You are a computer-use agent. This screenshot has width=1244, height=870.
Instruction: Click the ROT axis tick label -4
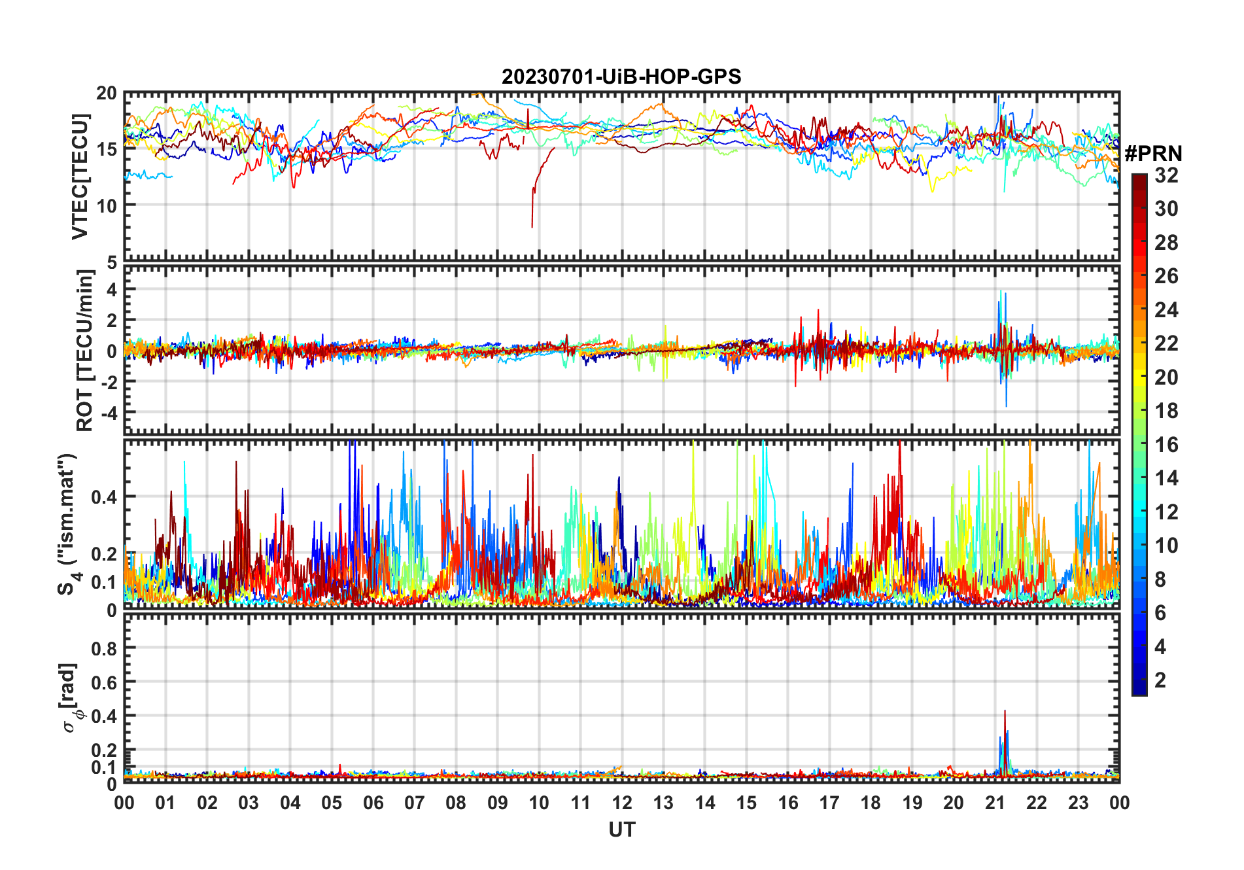pyautogui.click(x=109, y=413)
